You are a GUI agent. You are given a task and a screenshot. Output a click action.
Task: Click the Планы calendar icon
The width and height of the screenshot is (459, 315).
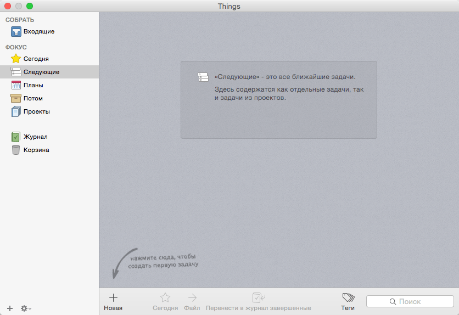16,85
